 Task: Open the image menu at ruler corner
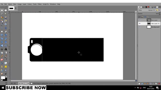tap(9, 12)
